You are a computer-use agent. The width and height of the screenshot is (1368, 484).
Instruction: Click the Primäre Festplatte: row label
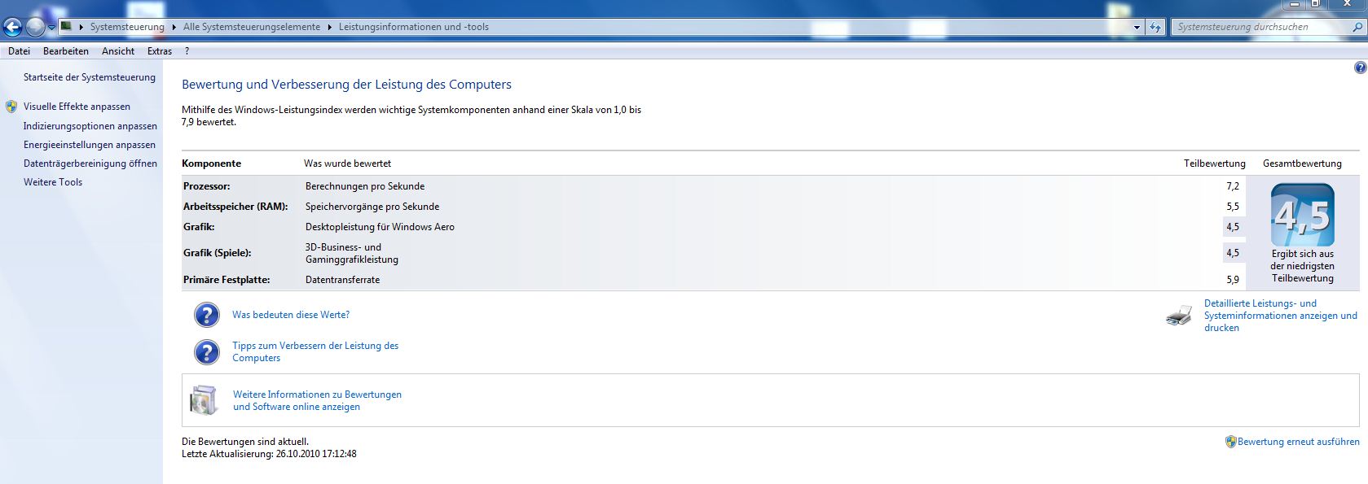pyautogui.click(x=227, y=280)
